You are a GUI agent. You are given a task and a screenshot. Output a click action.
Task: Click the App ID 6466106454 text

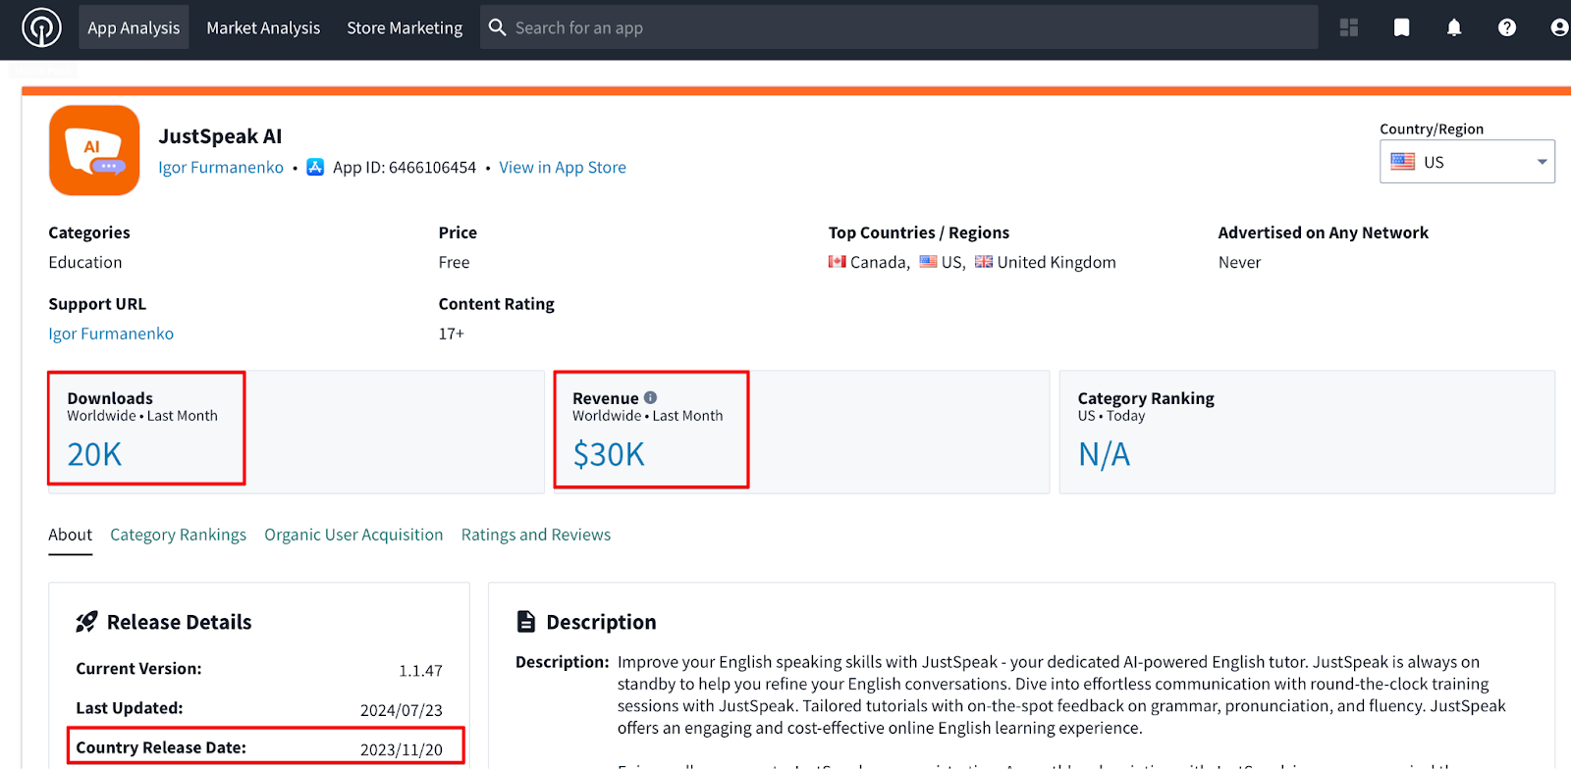point(405,168)
